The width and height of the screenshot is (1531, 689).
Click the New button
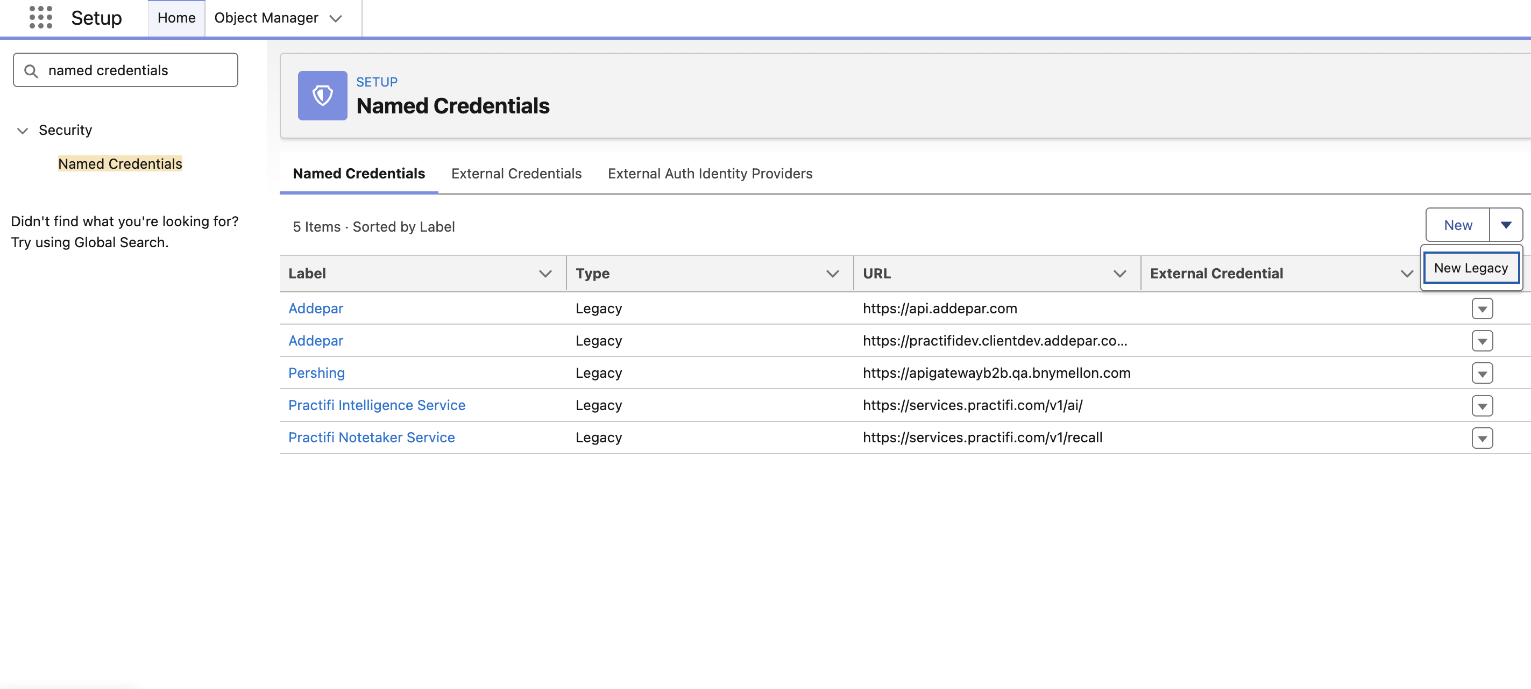1457,225
